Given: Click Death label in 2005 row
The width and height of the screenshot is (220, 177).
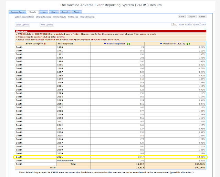Looking at the screenshot, I should tap(19, 100).
